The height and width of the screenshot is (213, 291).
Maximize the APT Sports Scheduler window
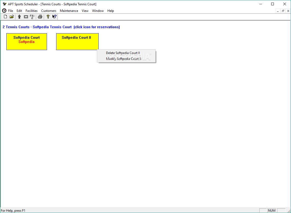(x=273, y=4)
